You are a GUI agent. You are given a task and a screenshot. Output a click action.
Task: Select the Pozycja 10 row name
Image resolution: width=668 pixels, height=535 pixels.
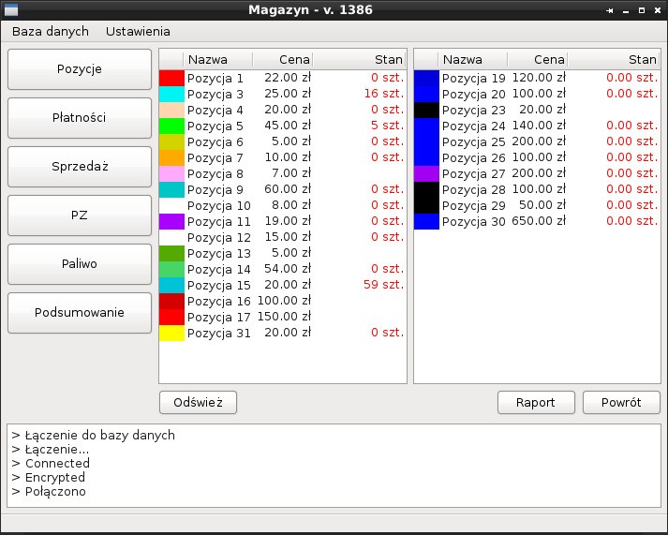coord(219,206)
